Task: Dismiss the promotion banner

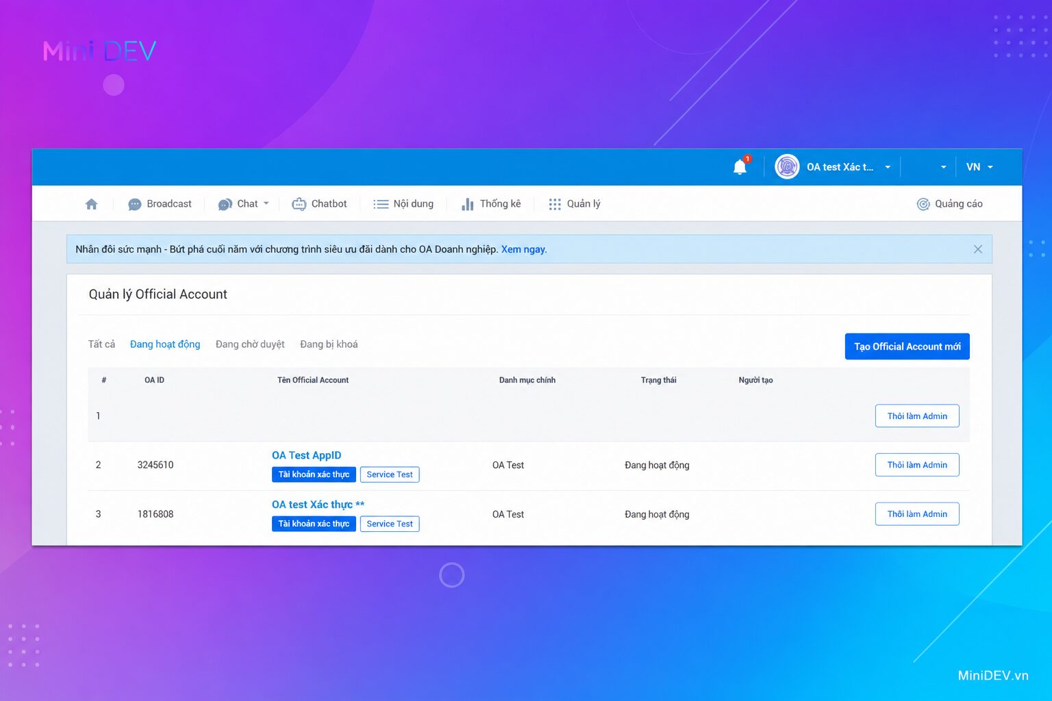Action: click(x=977, y=249)
